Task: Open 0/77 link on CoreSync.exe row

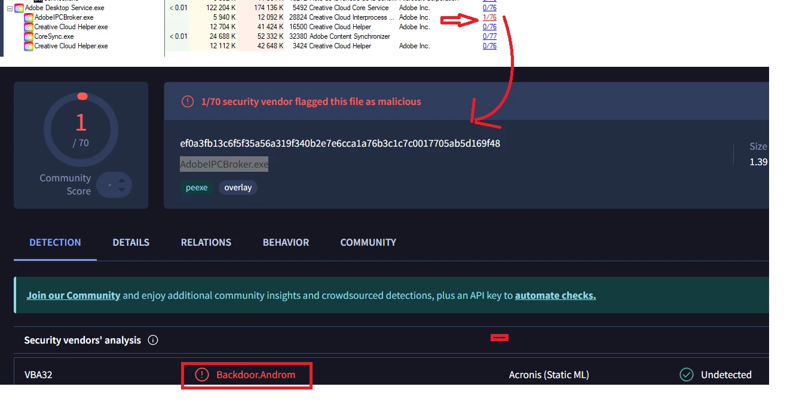Action: 489,36
